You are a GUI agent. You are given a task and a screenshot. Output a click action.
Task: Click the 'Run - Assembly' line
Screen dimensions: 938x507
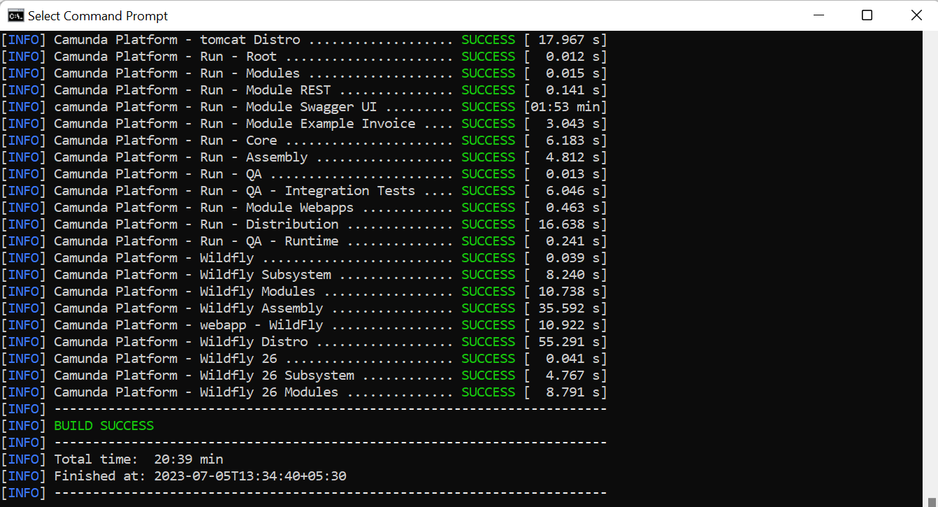click(304, 157)
